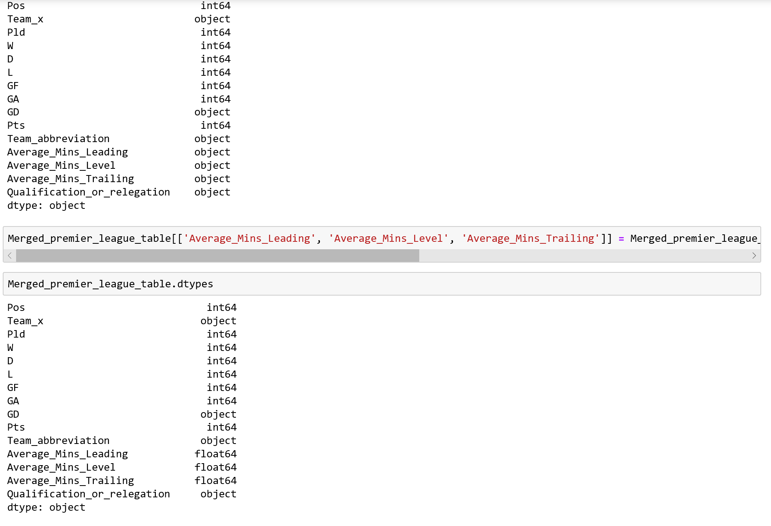
Task: Click Pos label in lower dtypes output
Action: (x=16, y=307)
